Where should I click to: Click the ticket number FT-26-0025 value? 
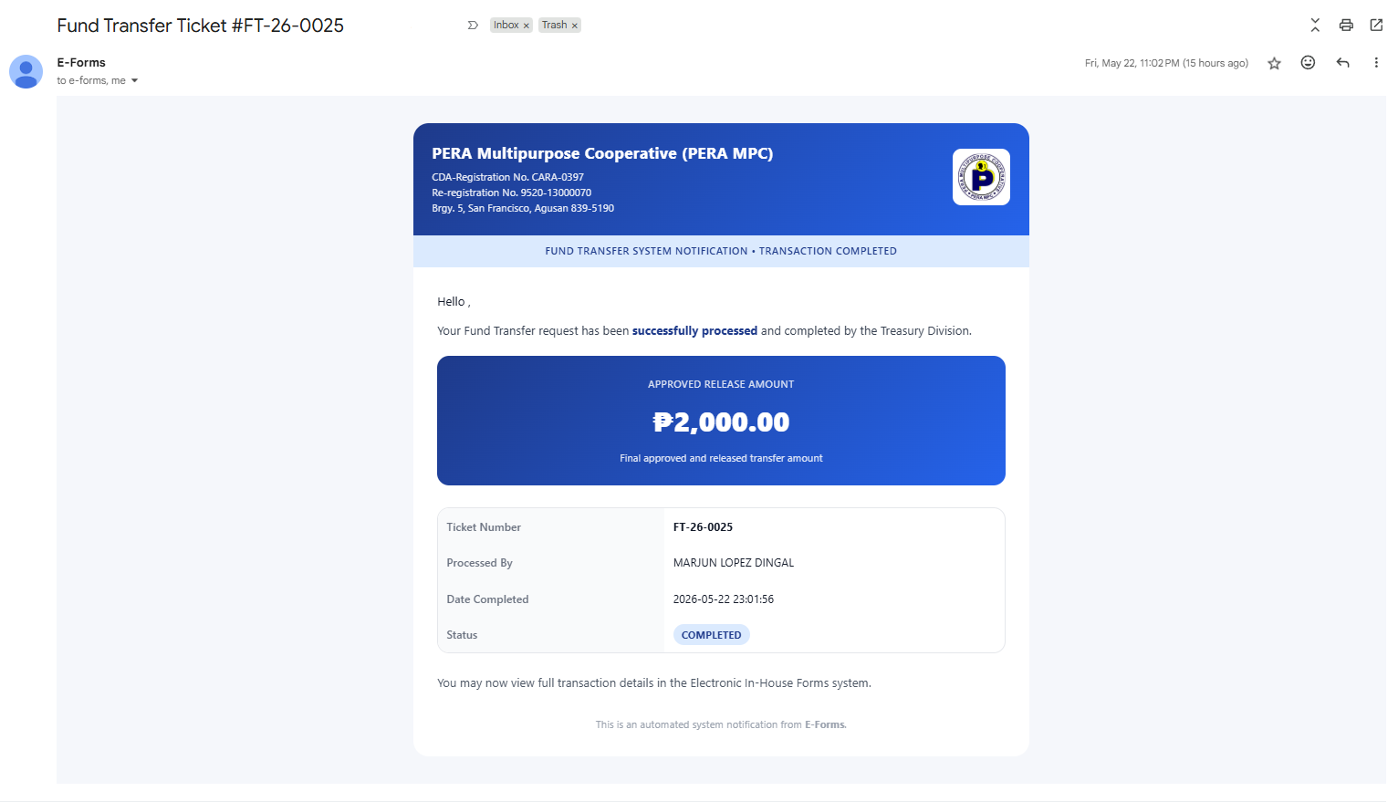tap(703, 527)
